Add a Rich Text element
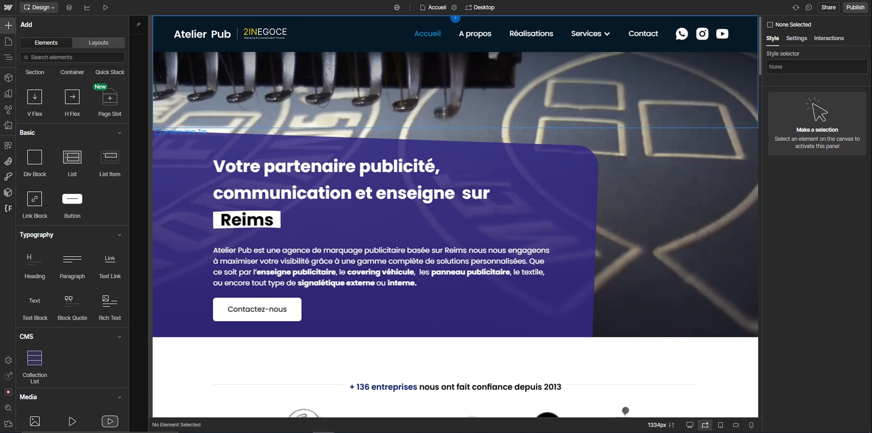 110,307
